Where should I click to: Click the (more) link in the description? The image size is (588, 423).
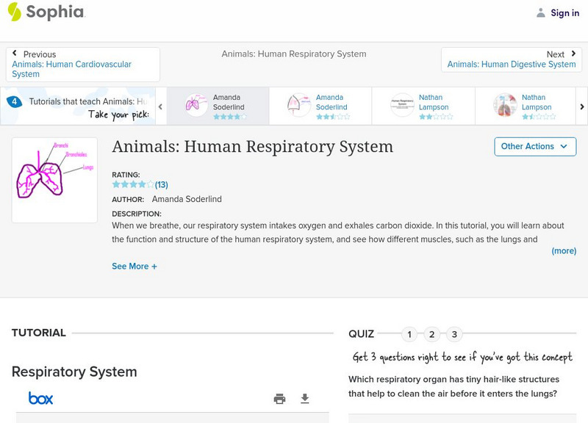tap(564, 250)
